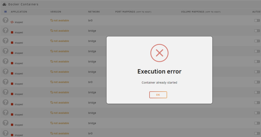Toggle autostart for the third container row

tap(257, 41)
